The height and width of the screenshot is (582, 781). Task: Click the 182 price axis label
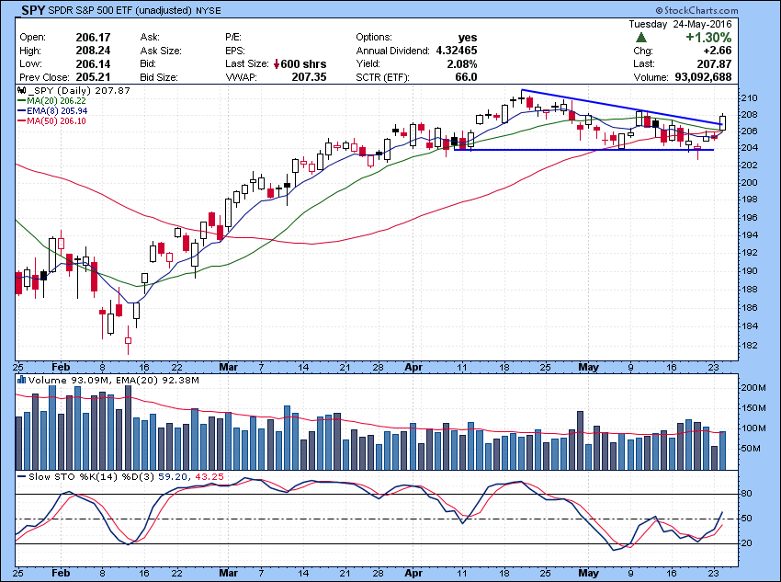(x=750, y=346)
